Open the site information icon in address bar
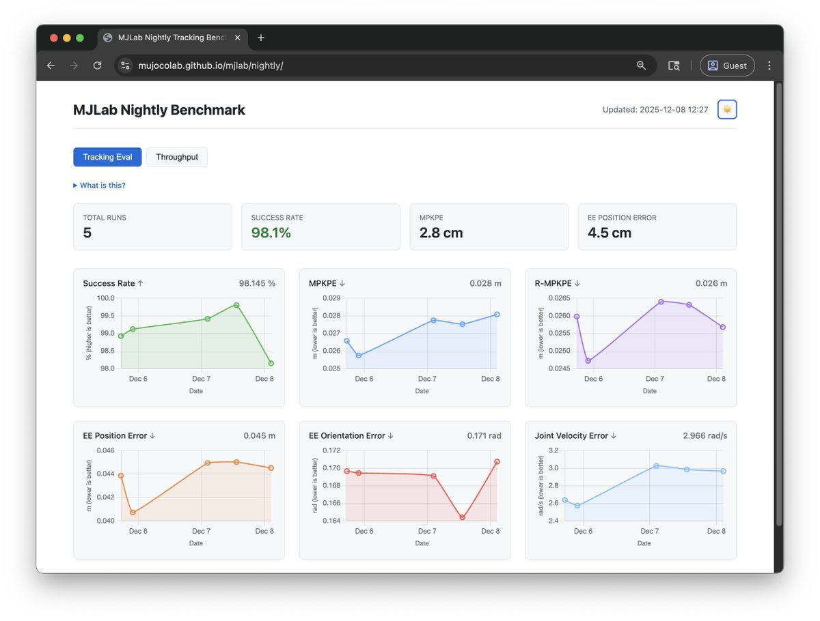 [x=125, y=66]
